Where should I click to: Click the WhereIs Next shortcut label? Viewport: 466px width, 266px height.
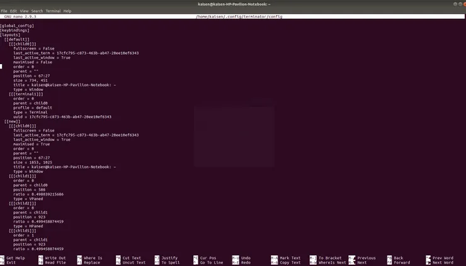click(x=332, y=262)
